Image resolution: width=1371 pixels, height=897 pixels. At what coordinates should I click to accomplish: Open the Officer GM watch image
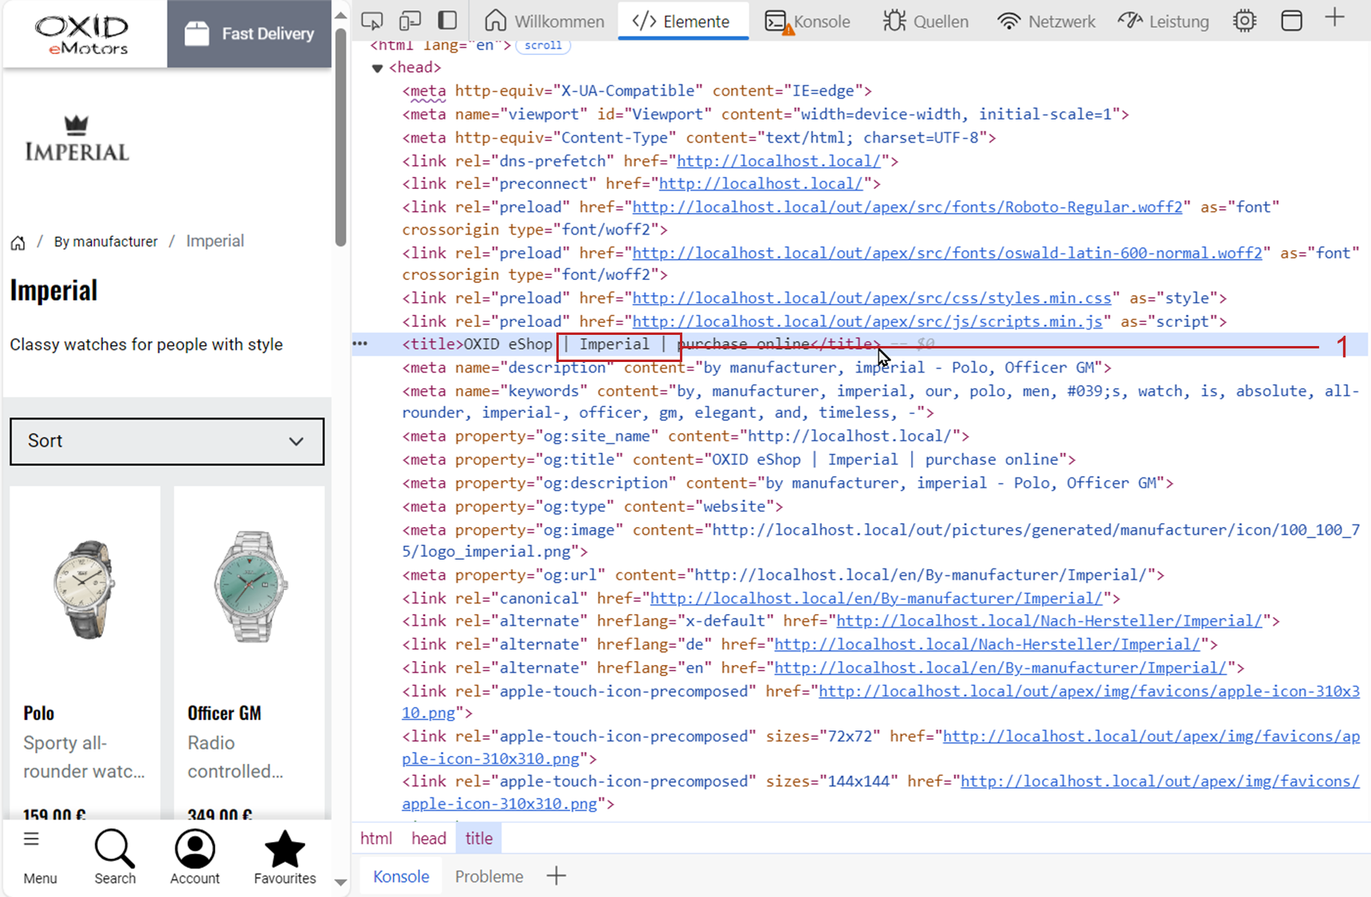[249, 586]
